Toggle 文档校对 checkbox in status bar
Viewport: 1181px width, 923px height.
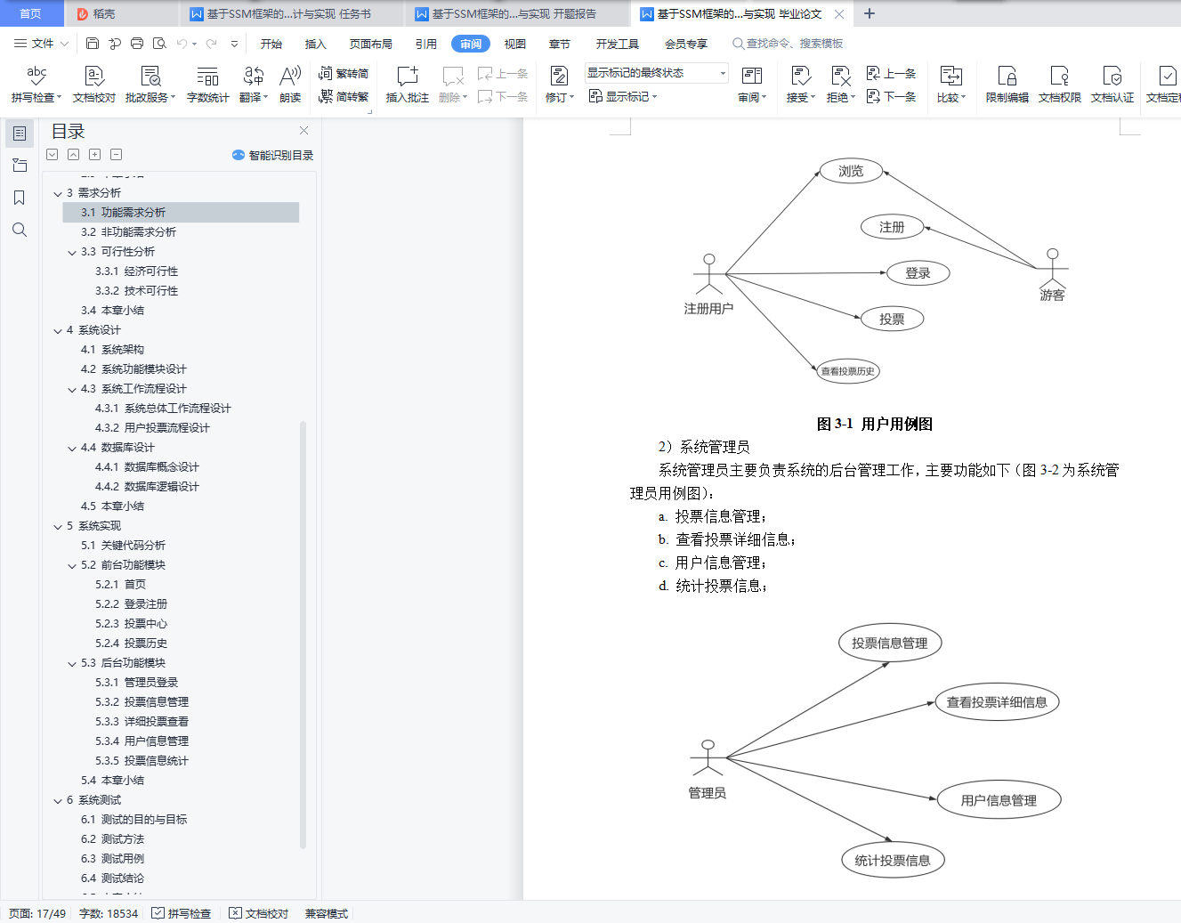coord(259,913)
